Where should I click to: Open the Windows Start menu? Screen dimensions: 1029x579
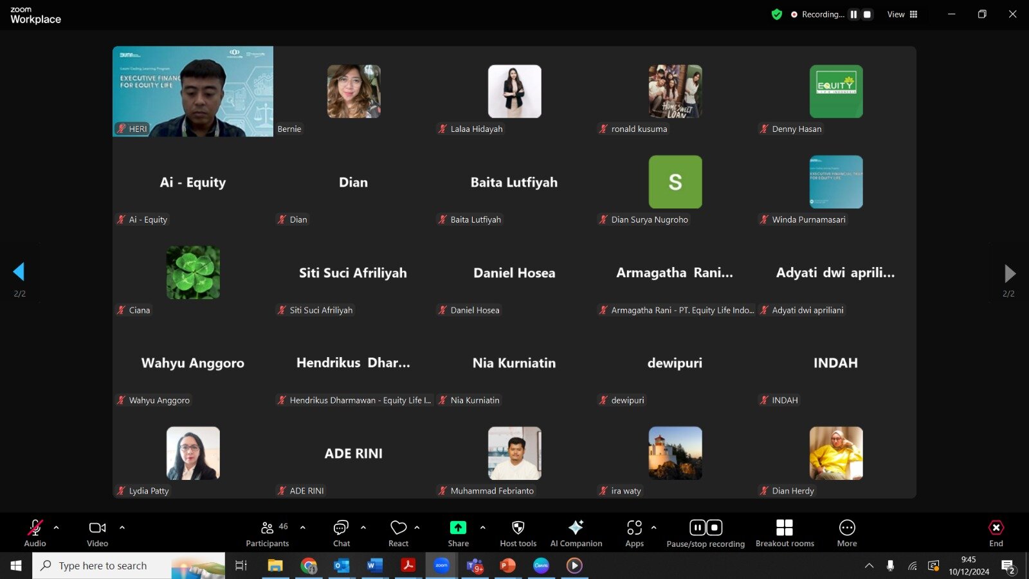[x=16, y=565]
